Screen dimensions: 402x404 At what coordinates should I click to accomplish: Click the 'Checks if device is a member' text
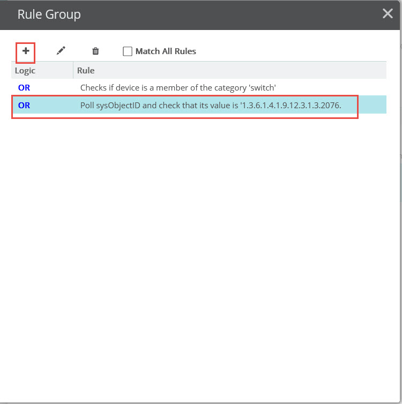pos(134,87)
